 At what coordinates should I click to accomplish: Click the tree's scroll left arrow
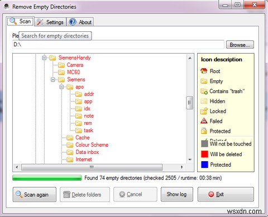[17, 167]
